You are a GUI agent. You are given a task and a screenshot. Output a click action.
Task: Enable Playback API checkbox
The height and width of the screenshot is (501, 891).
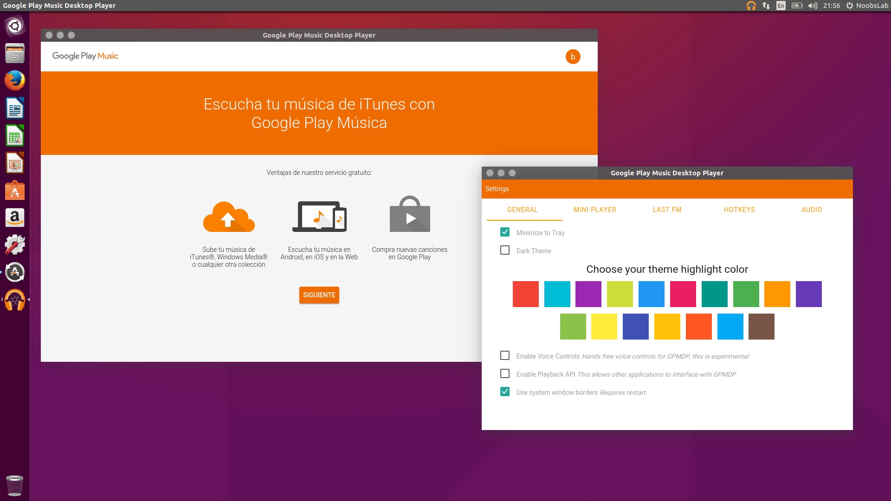[505, 373]
